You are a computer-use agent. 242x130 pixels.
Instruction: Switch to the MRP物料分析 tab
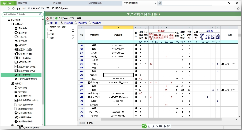(105, 3)
